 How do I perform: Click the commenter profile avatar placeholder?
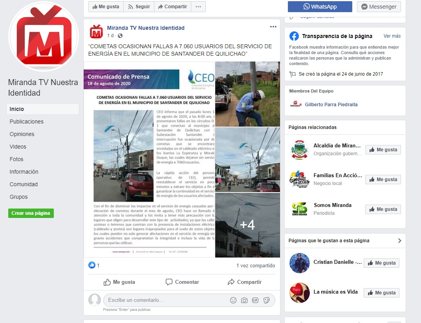click(x=95, y=300)
